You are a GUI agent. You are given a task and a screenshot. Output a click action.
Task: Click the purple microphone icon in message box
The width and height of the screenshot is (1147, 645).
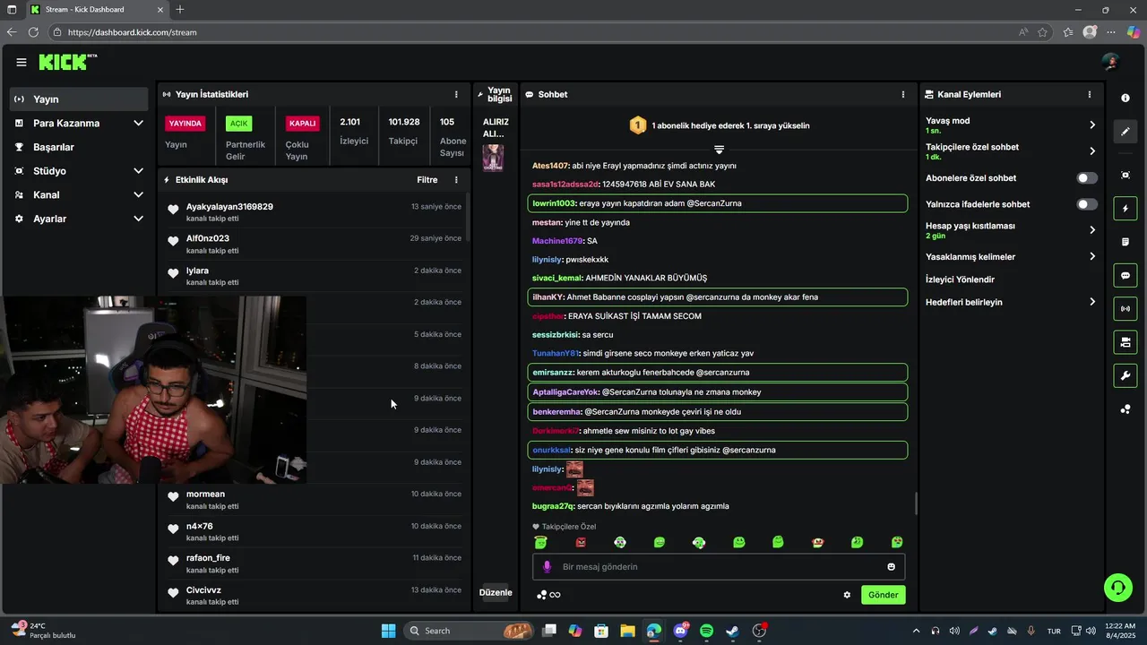547,566
